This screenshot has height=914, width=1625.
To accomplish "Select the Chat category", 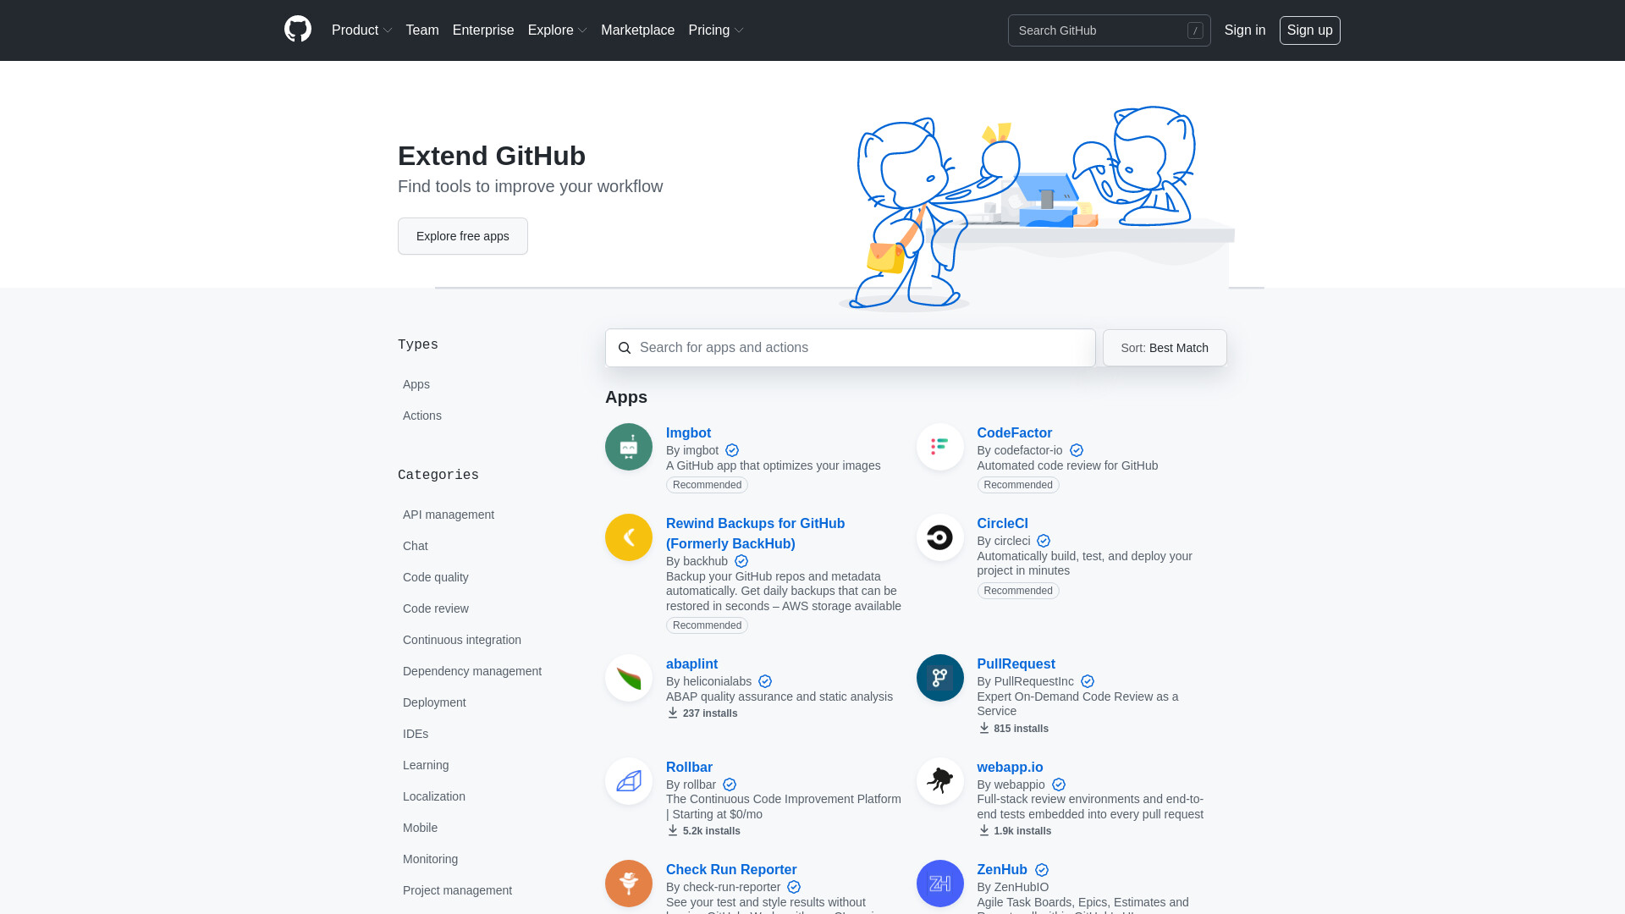I will (416, 546).
